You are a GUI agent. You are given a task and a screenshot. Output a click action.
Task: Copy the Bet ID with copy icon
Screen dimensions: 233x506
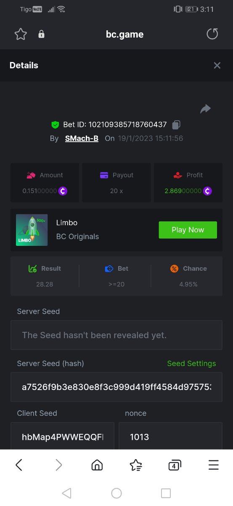pyautogui.click(x=177, y=124)
